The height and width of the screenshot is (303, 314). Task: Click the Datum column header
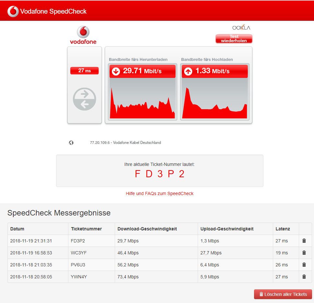tap(17, 229)
